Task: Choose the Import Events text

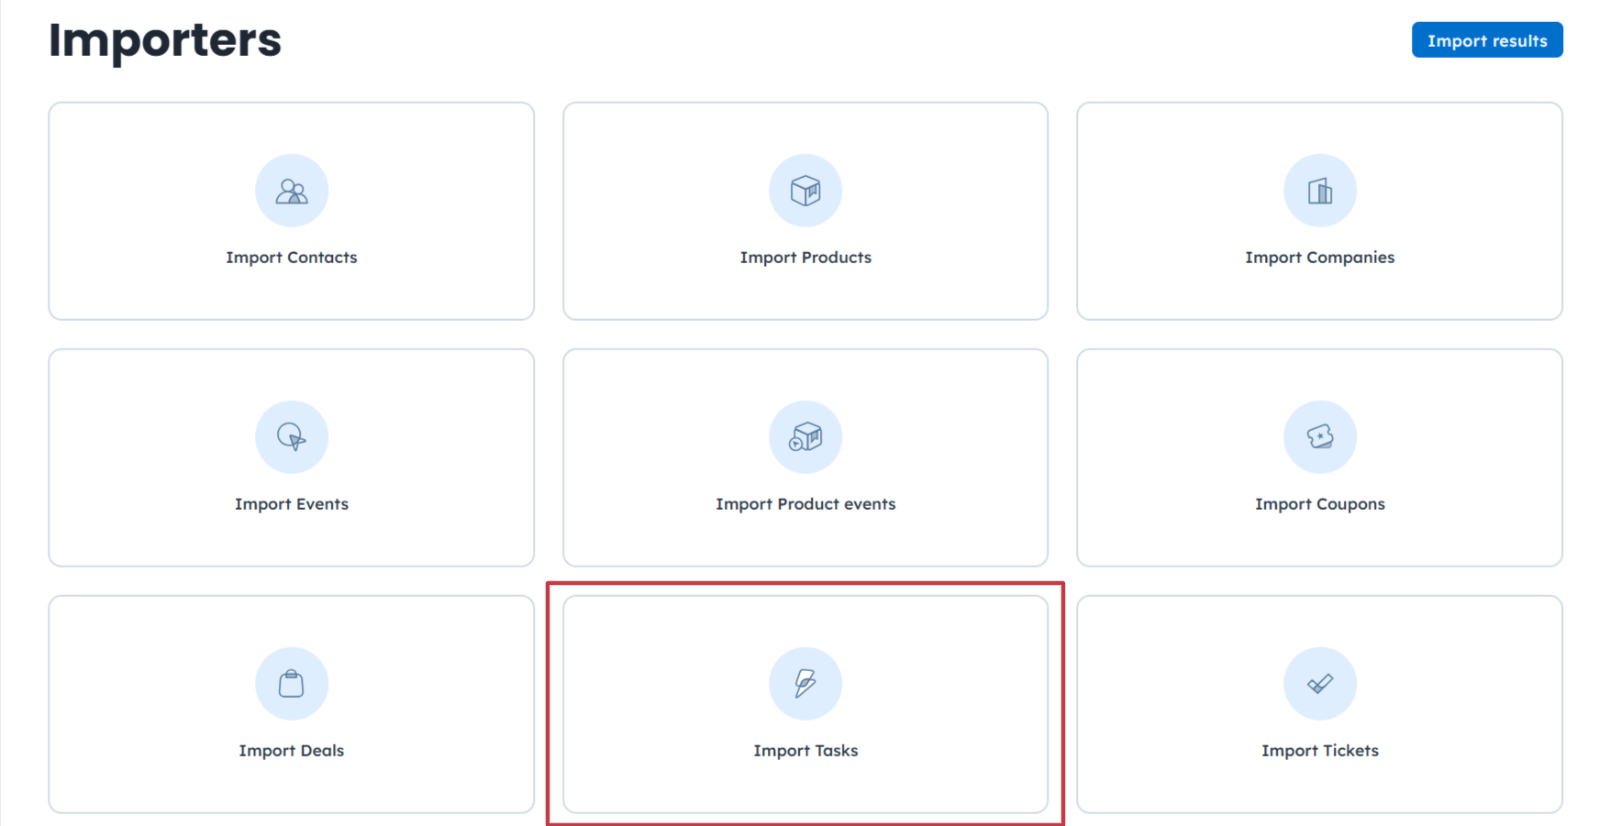Action: coord(292,504)
